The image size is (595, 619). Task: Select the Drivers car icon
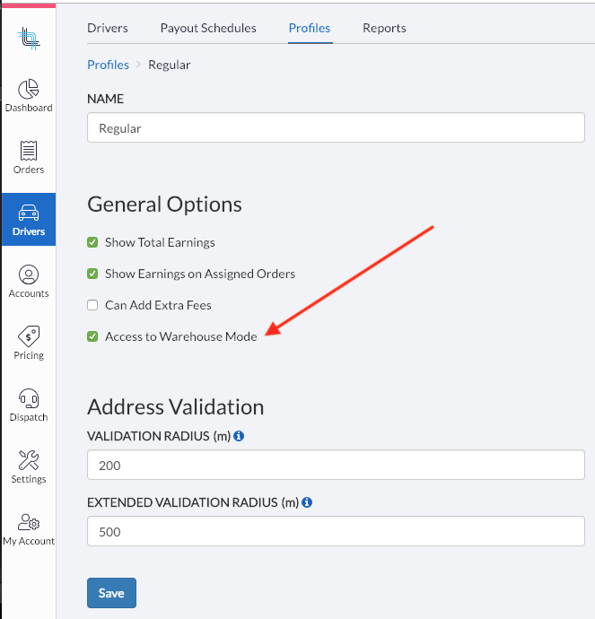[x=29, y=213]
